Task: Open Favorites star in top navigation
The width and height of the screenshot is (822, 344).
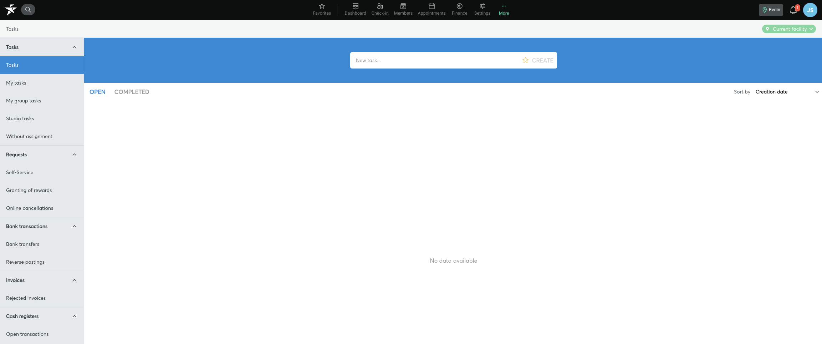Action: [x=322, y=10]
